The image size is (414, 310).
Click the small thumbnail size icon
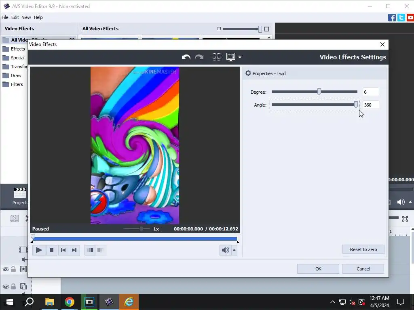click(219, 29)
